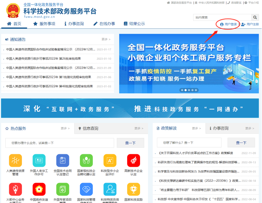Expand 更多 next to 政策解读
This screenshot has height=203, width=262.
pos(196,128)
